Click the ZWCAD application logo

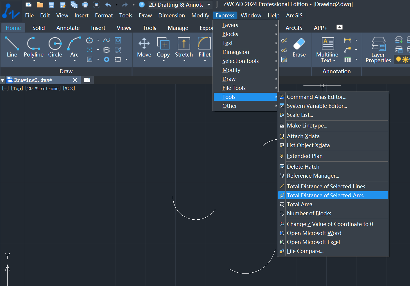10,12
